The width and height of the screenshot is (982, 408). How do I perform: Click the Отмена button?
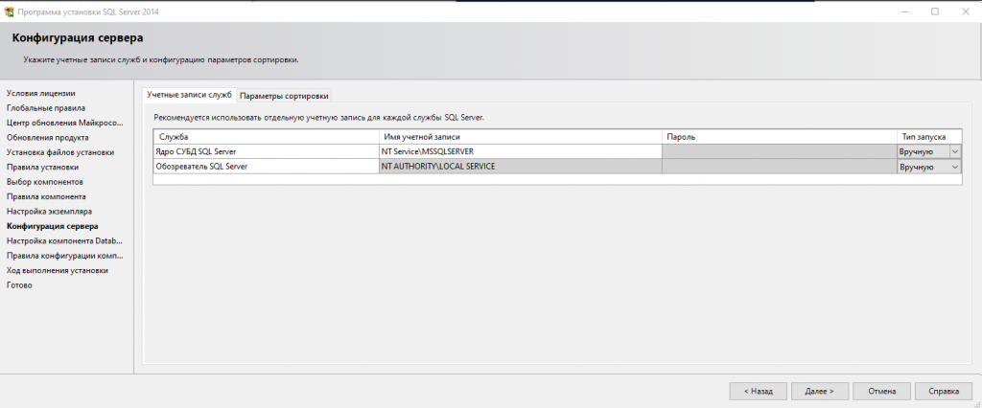tap(881, 391)
